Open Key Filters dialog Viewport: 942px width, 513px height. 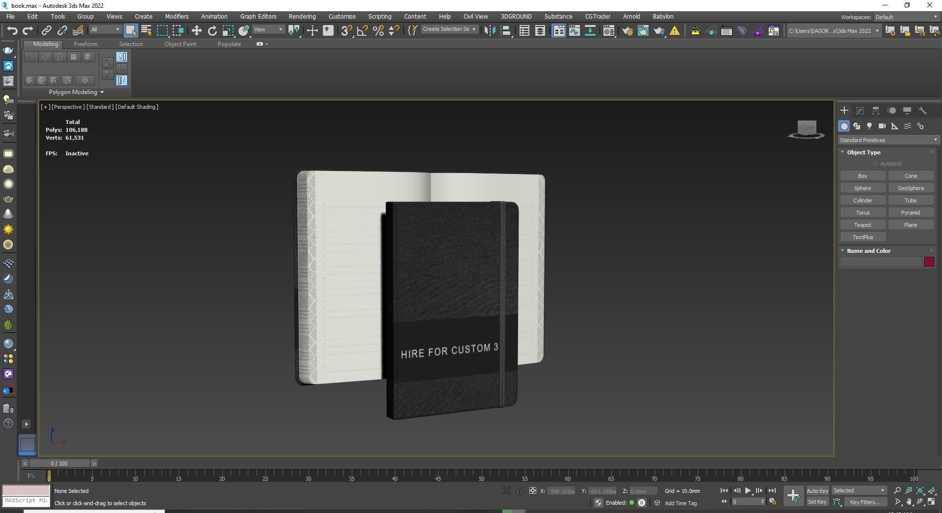click(865, 502)
